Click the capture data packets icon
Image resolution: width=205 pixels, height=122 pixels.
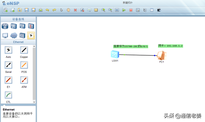pos(138,10)
